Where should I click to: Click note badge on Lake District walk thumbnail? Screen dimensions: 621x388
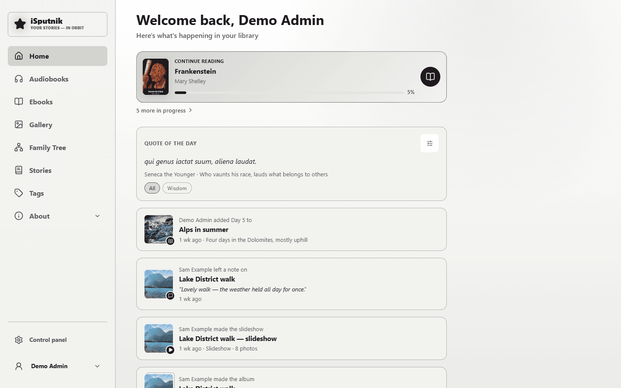[x=170, y=296]
